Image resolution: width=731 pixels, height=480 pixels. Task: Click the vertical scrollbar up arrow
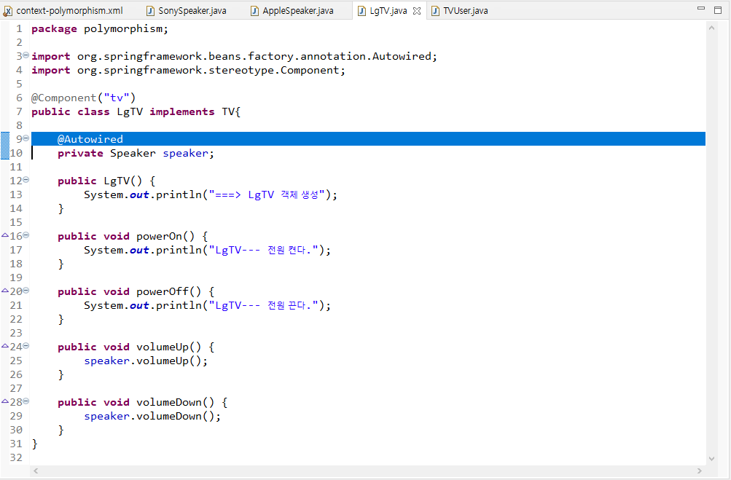[x=711, y=28]
